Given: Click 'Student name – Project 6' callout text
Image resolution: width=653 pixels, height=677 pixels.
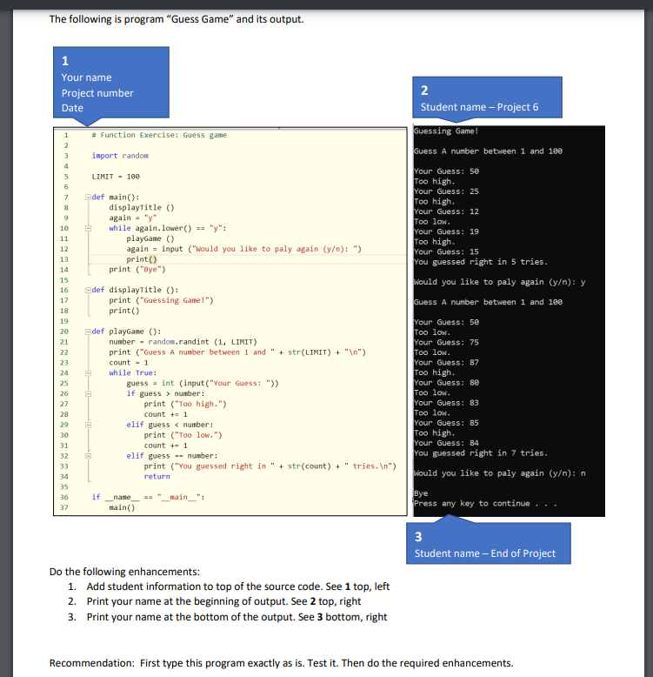Looking at the screenshot, I should tap(480, 107).
